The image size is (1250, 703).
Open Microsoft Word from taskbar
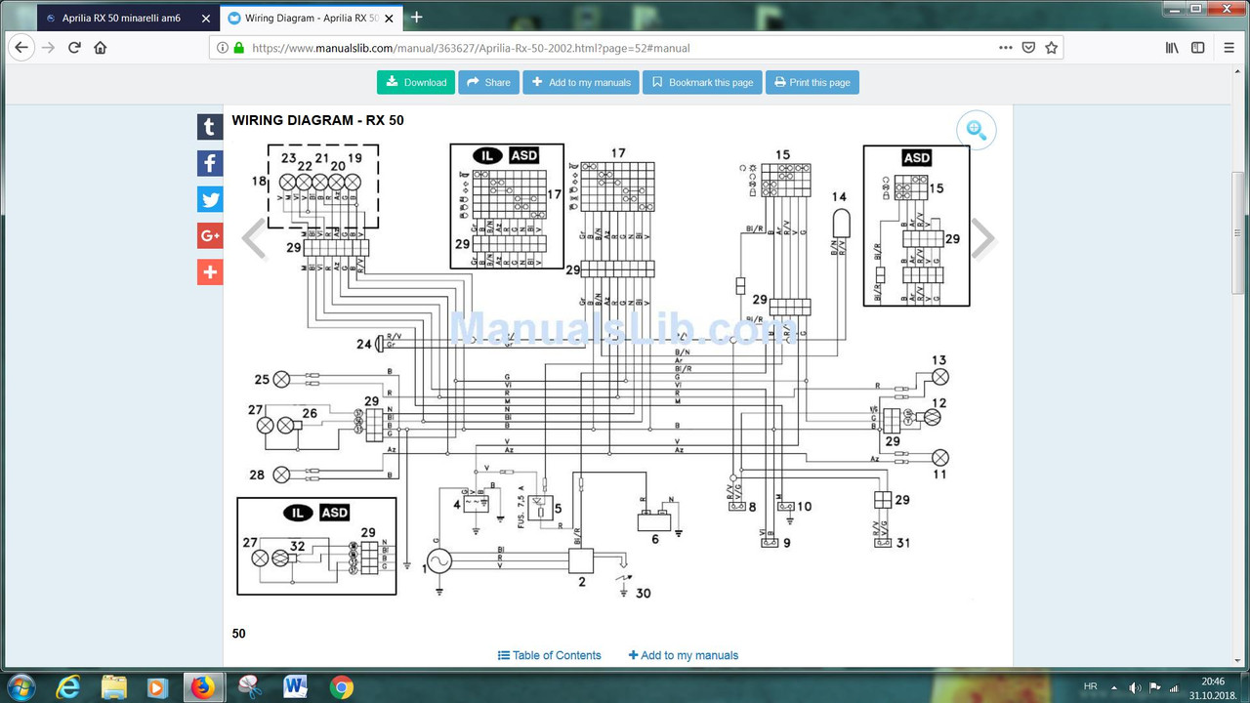pyautogui.click(x=295, y=686)
